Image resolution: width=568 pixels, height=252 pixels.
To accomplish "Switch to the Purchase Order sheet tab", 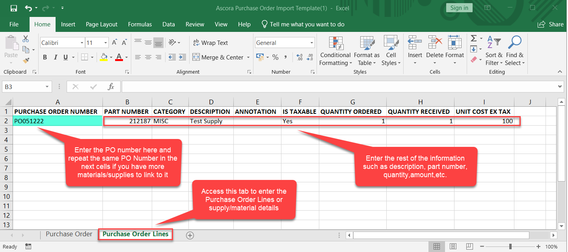I will (69, 234).
